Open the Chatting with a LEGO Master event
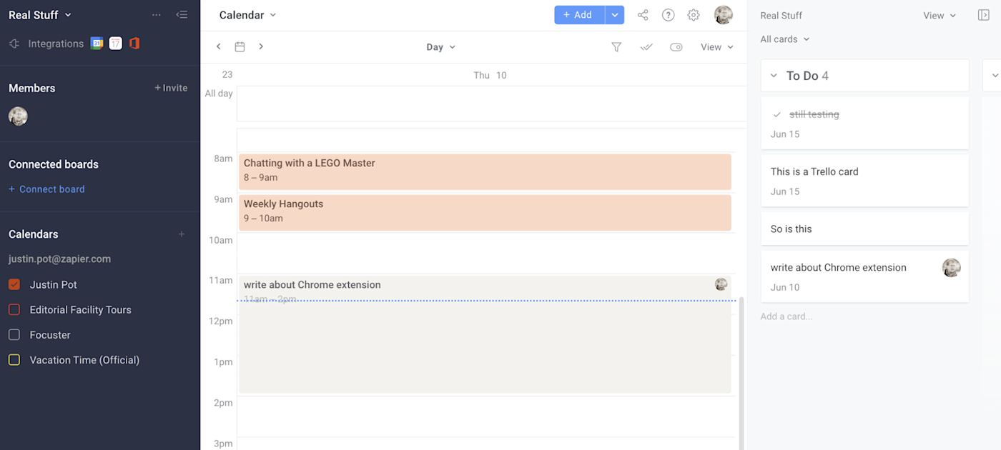The height and width of the screenshot is (450, 1001). coord(485,171)
